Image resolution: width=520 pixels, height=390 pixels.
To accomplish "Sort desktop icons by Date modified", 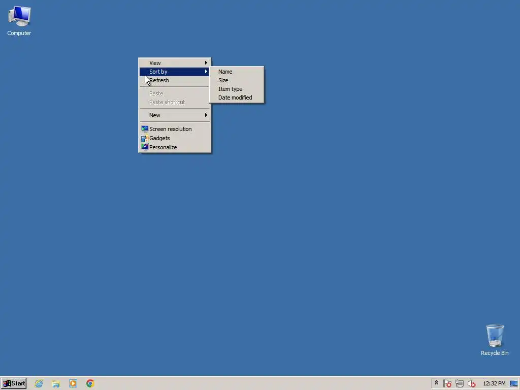I will 237,97.
